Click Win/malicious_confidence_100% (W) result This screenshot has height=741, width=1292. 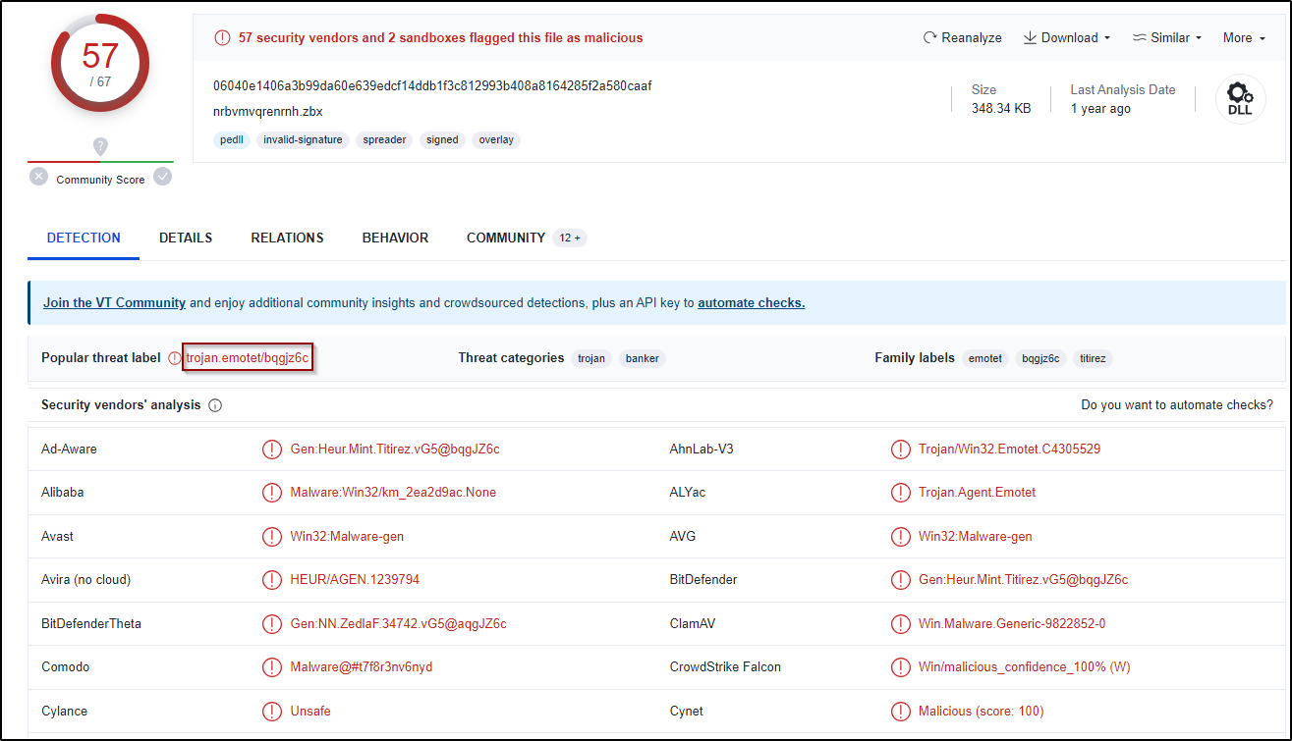click(1024, 667)
